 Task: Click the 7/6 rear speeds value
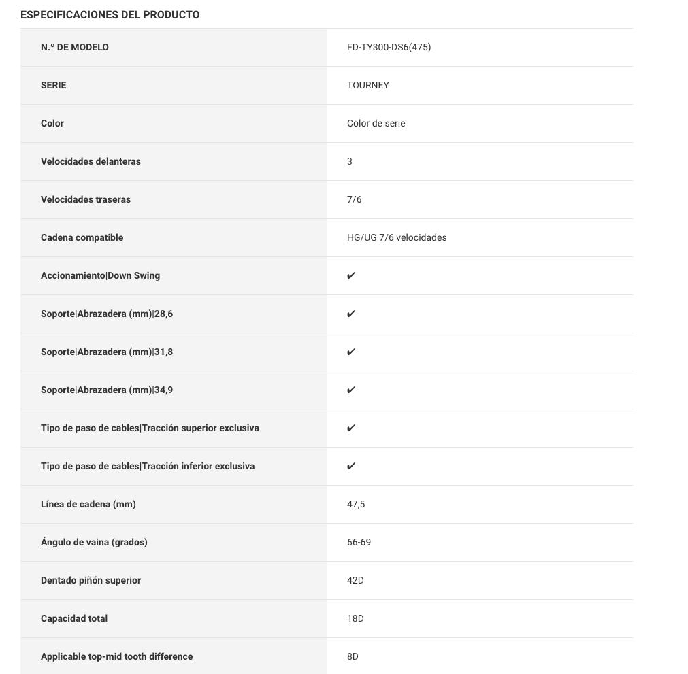(355, 199)
